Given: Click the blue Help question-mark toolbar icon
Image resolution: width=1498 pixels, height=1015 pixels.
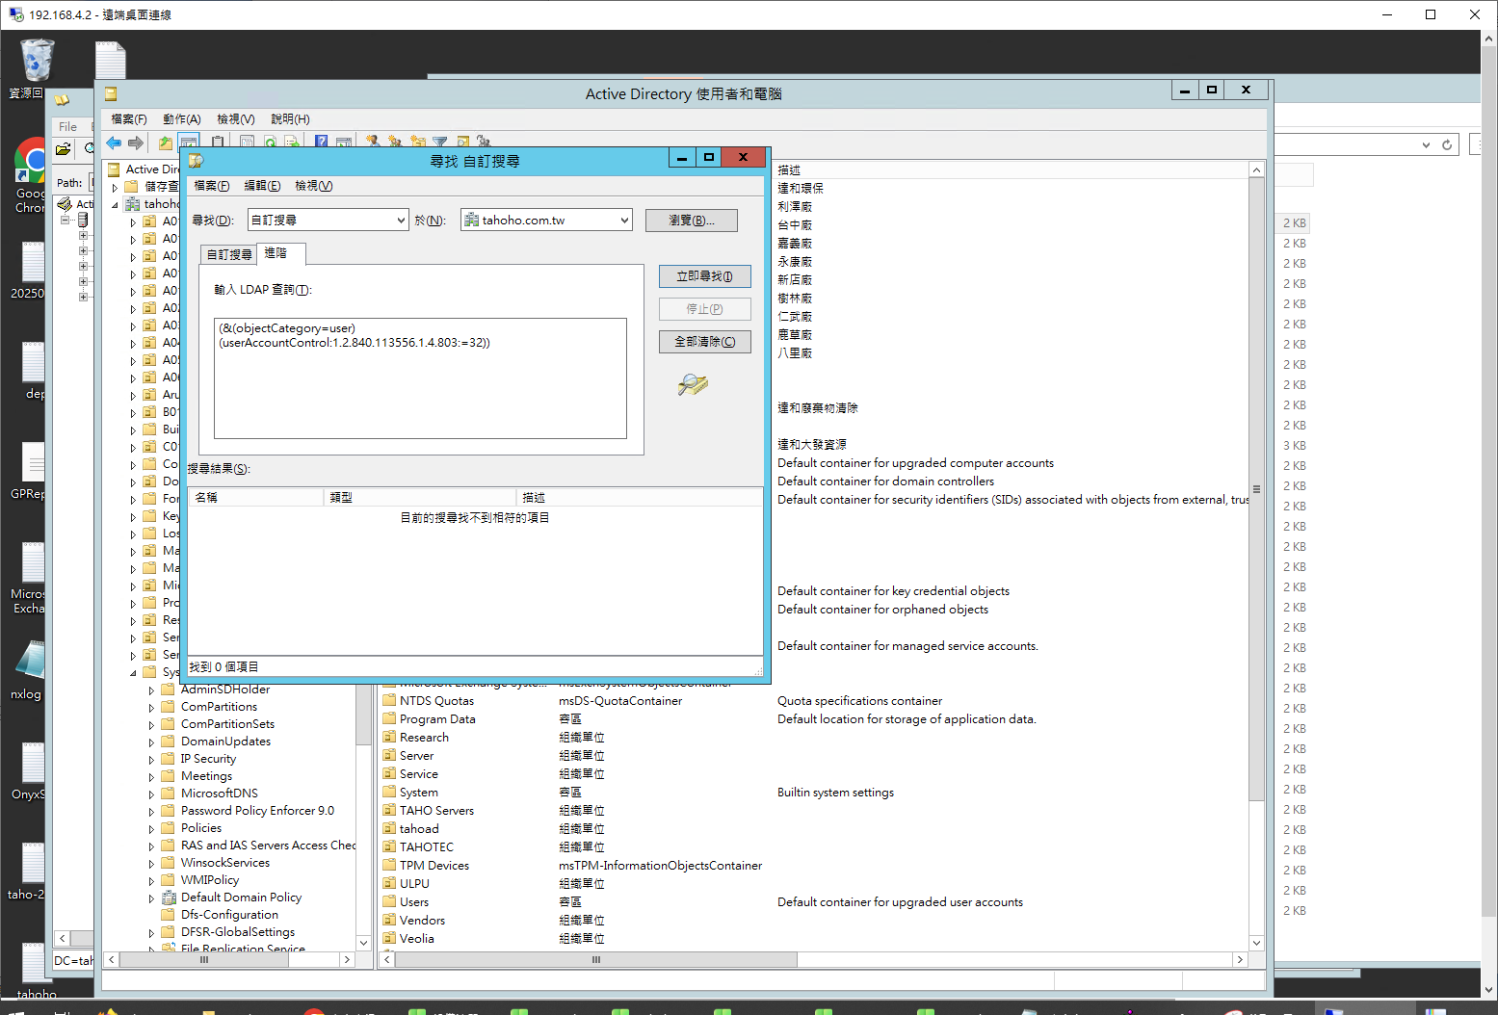Looking at the screenshot, I should (x=321, y=143).
